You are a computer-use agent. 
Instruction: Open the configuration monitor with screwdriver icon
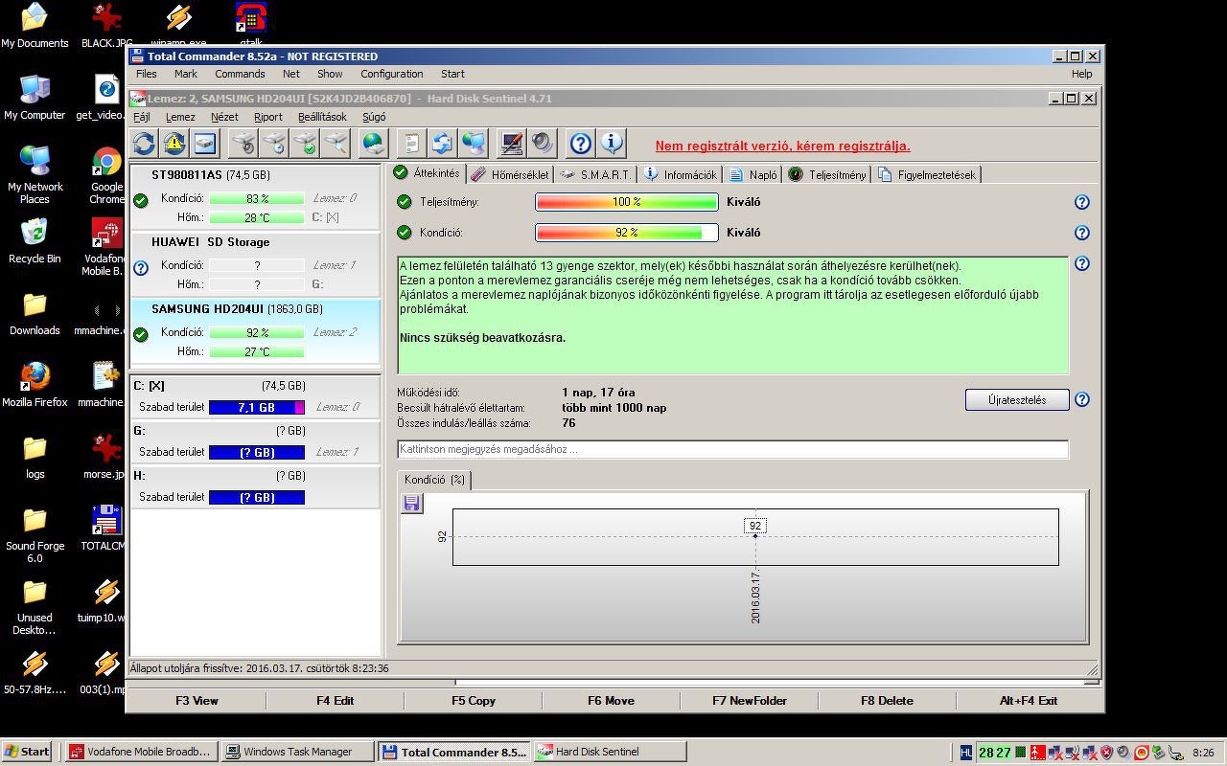pyautogui.click(x=512, y=144)
